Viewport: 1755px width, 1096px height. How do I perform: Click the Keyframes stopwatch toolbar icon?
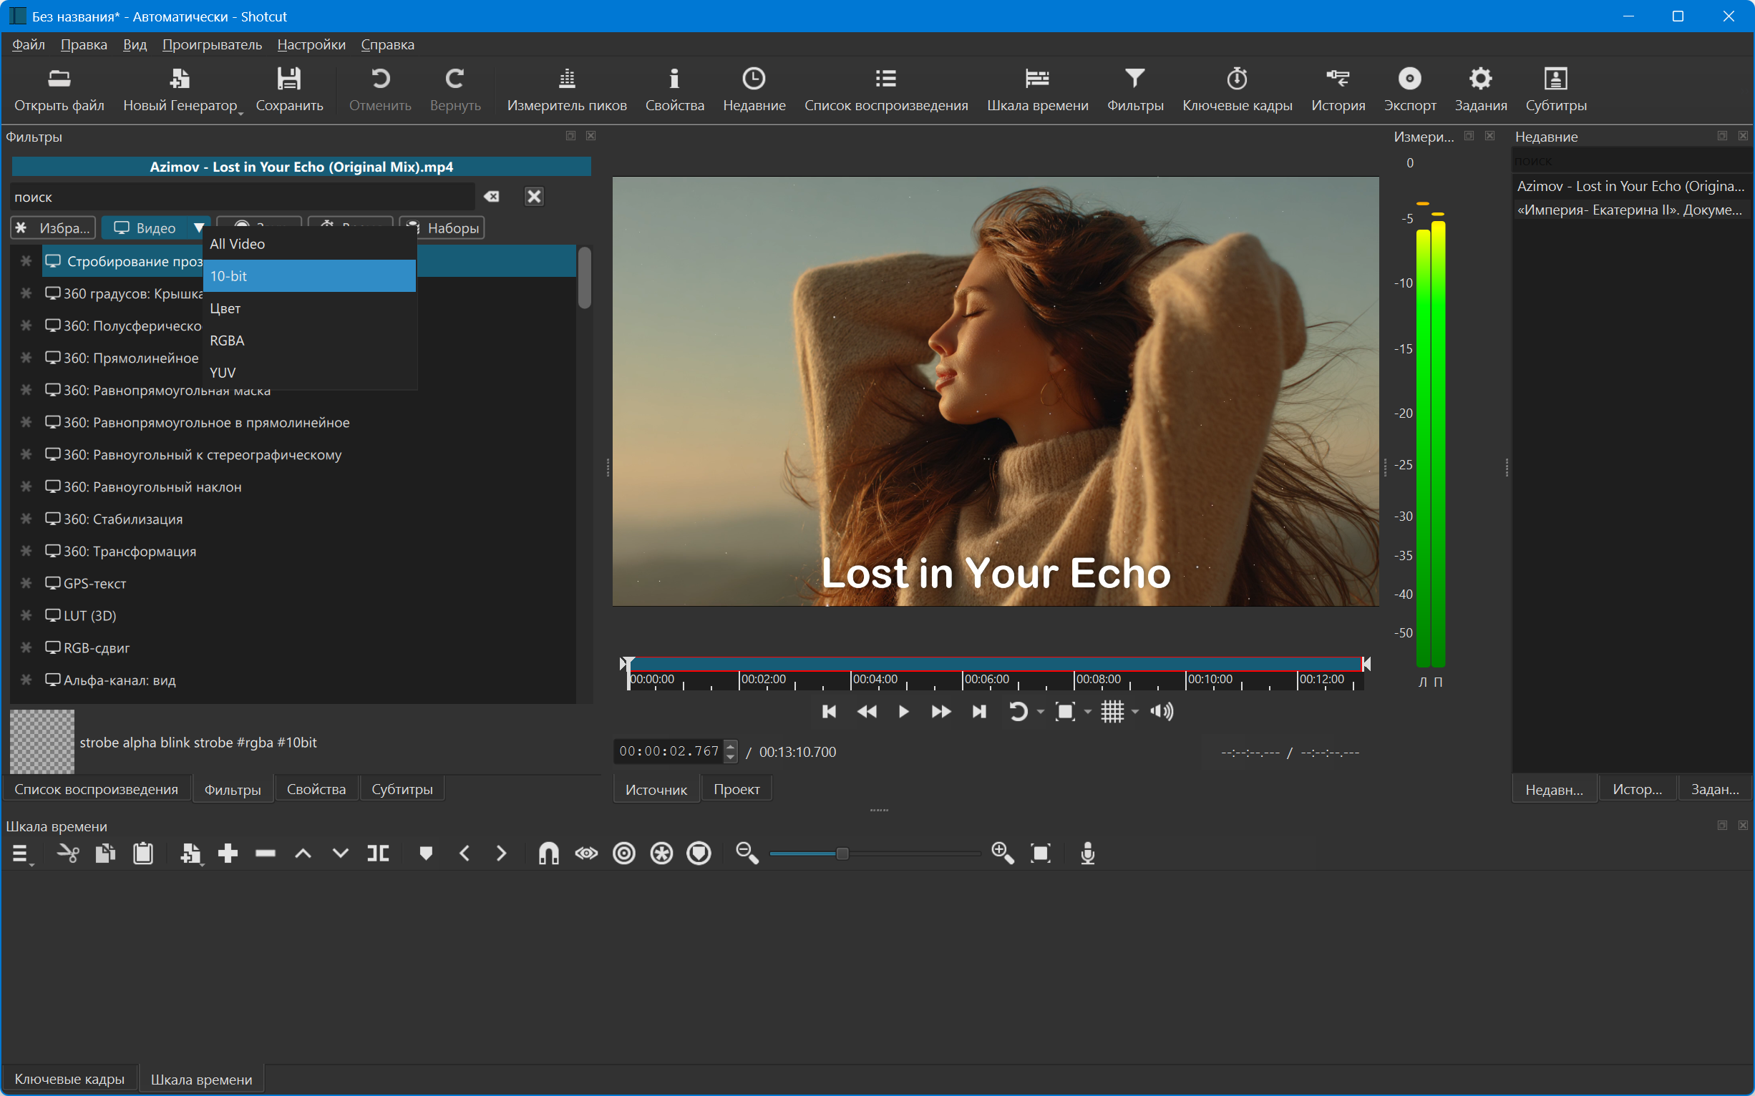pos(1237,78)
